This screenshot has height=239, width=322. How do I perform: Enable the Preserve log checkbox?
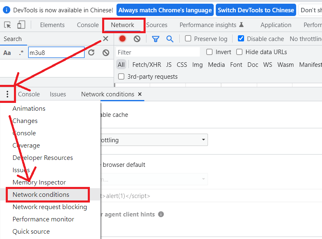tap(188, 39)
